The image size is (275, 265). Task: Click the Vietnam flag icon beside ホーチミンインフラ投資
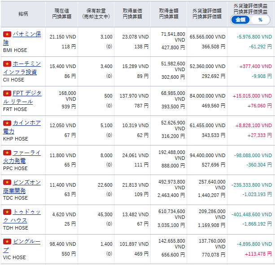tap(7, 64)
